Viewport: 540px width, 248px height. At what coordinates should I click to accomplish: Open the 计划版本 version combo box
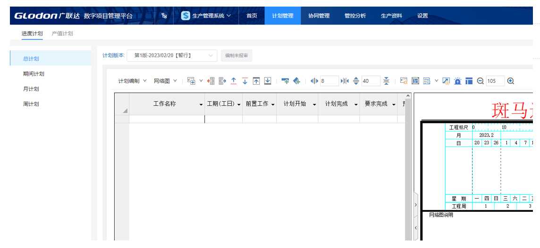click(172, 56)
